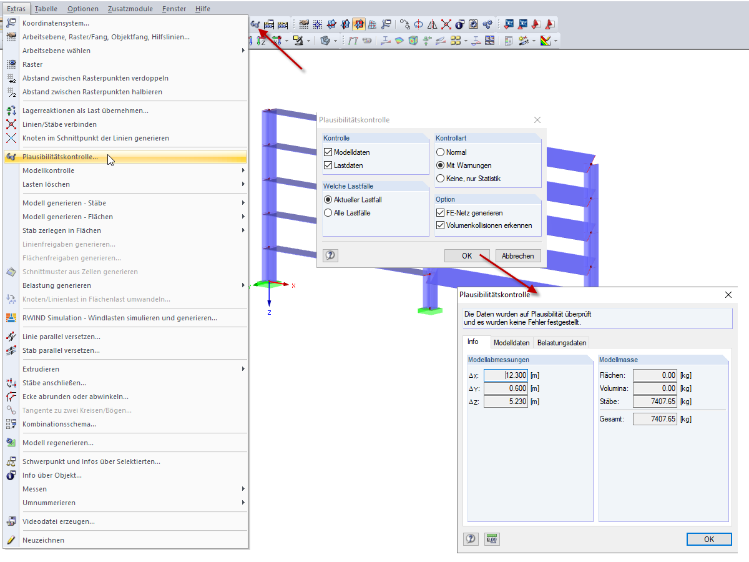
Task: Click the table grid icon in second toolbar row
Action: pos(489,41)
